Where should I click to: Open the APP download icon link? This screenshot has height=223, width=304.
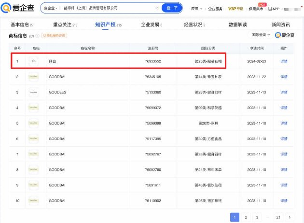(x=274, y=9)
